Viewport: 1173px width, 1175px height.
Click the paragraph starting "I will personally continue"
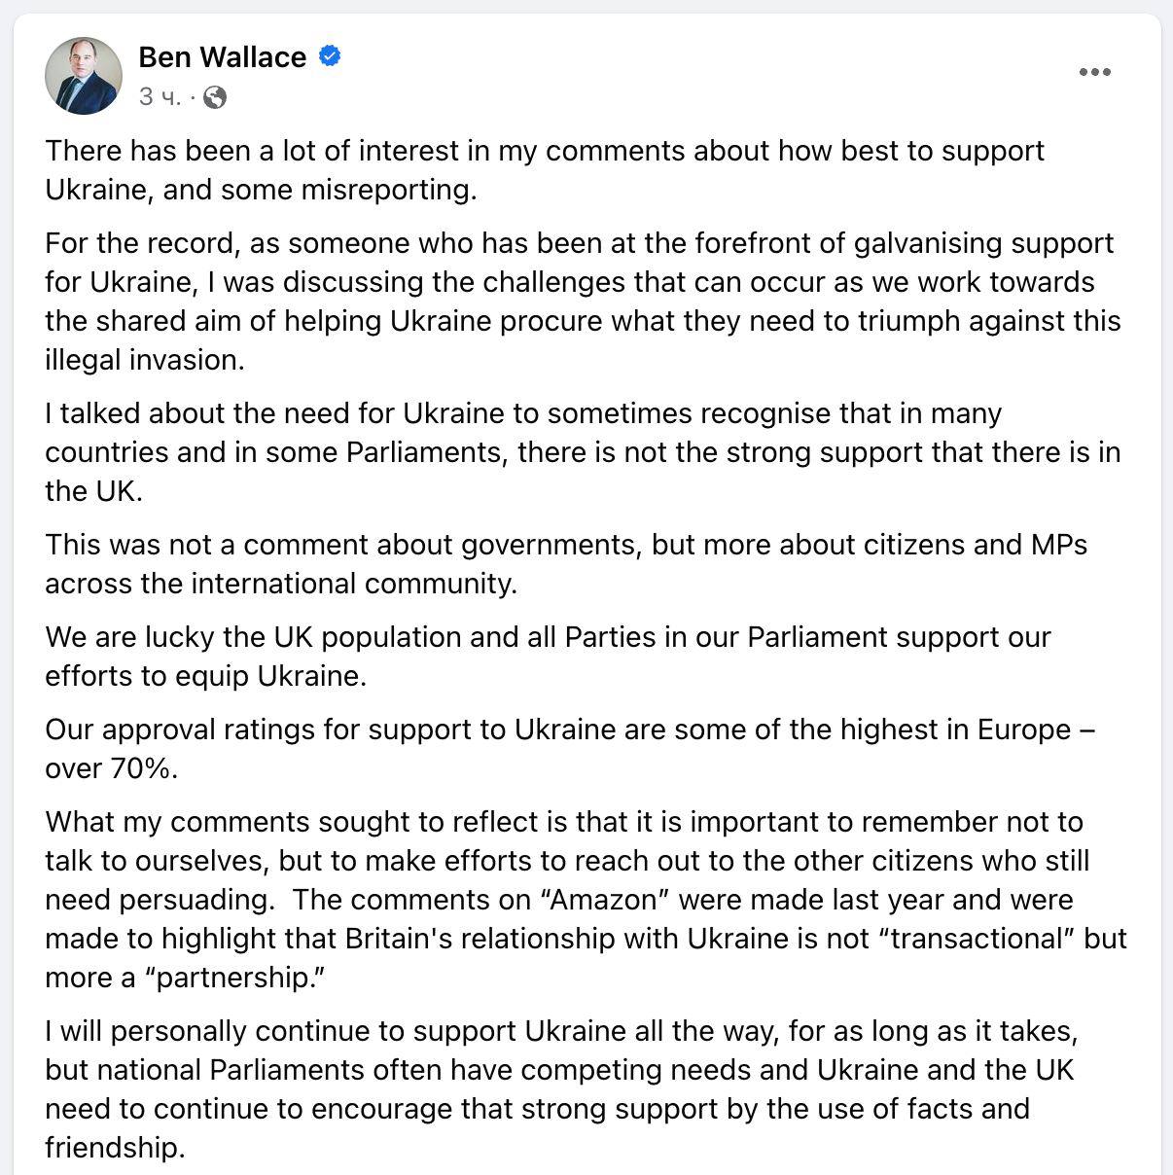click(561, 1088)
